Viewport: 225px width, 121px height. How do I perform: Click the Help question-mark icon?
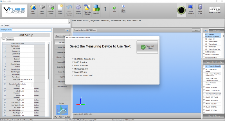click(x=114, y=8)
